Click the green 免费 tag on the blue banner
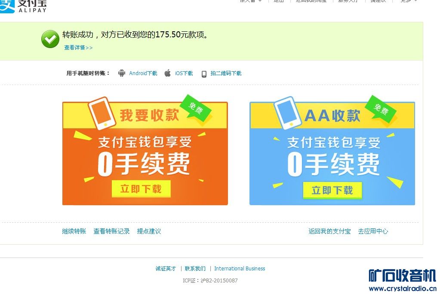This screenshot has width=440, height=294. click(x=381, y=109)
